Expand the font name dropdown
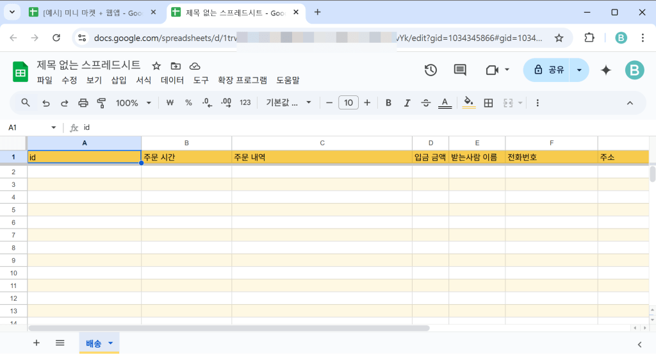656x354 pixels. point(288,103)
